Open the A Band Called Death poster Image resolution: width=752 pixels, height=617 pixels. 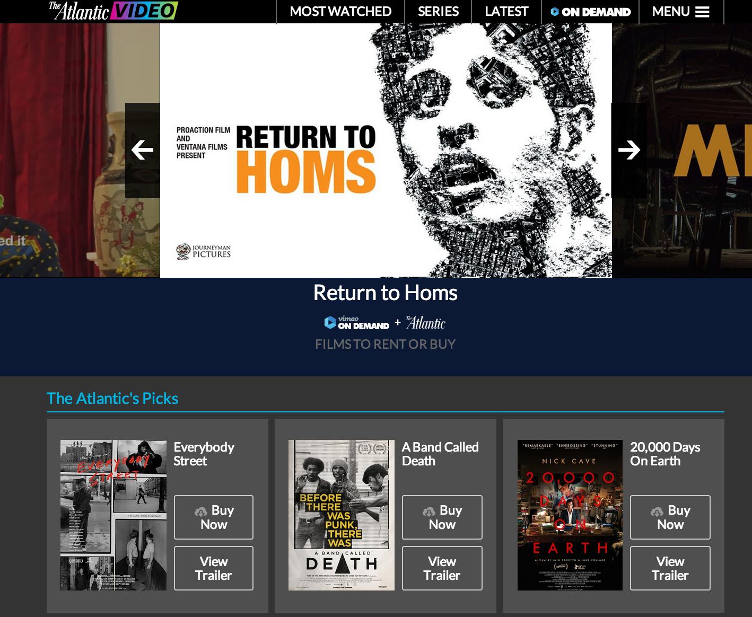point(342,515)
